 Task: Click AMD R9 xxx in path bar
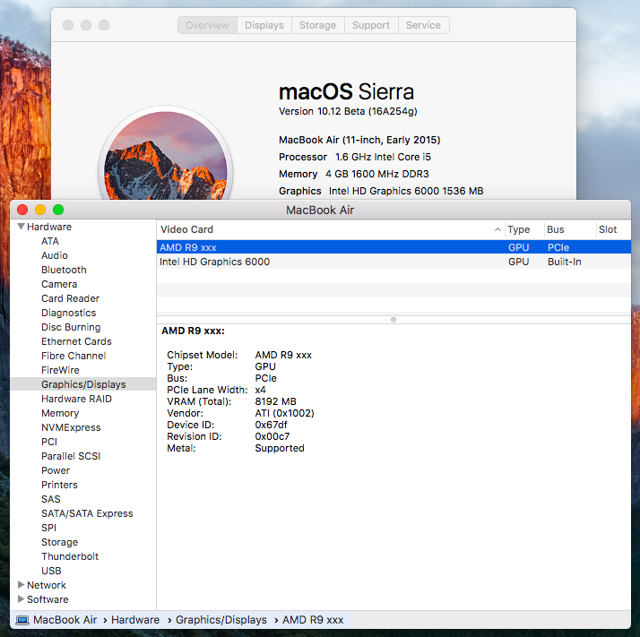(313, 619)
